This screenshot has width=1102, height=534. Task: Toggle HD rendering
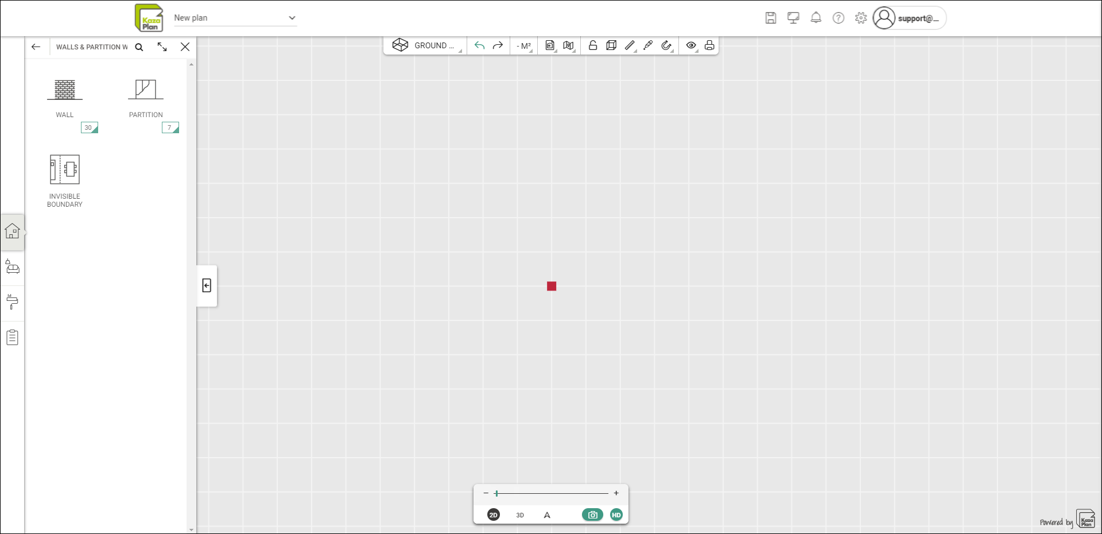(616, 515)
